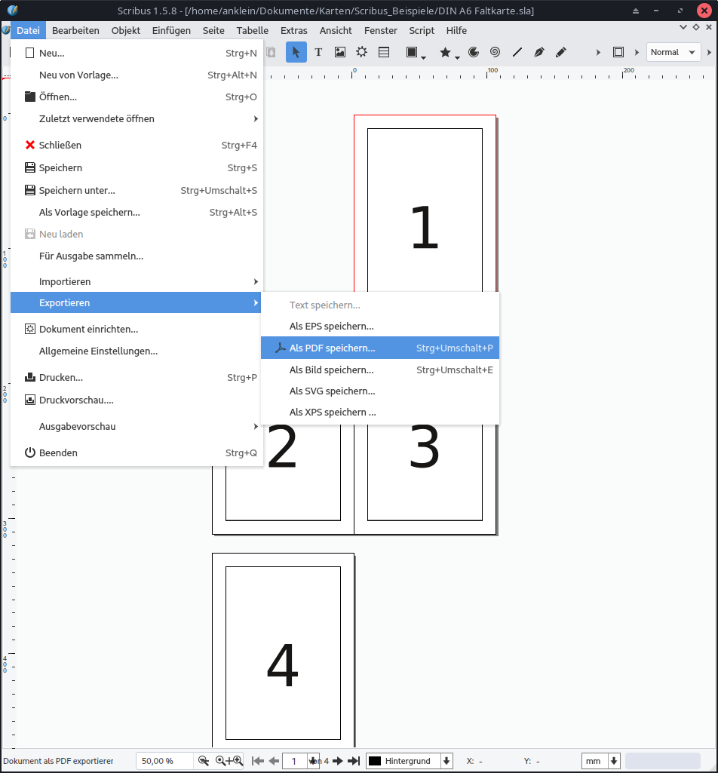The width and height of the screenshot is (718, 773).
Task: Select the Bezier curve pen tool
Action: [538, 52]
